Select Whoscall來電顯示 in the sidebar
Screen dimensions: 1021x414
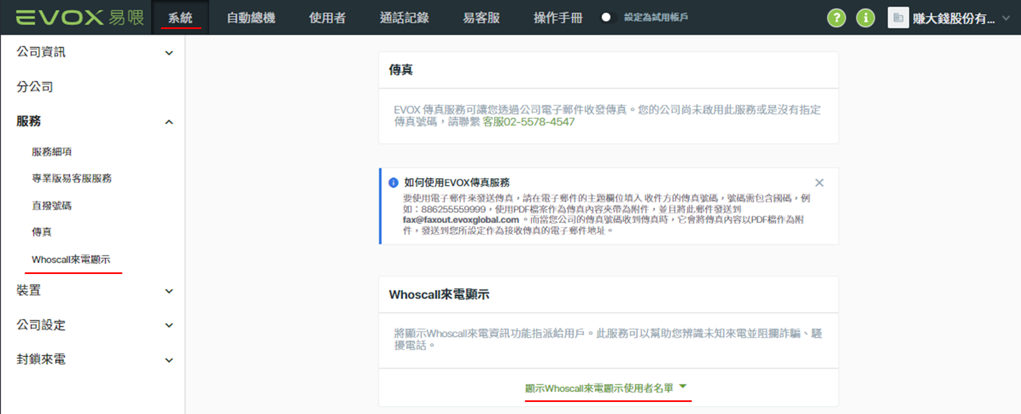[x=71, y=259]
